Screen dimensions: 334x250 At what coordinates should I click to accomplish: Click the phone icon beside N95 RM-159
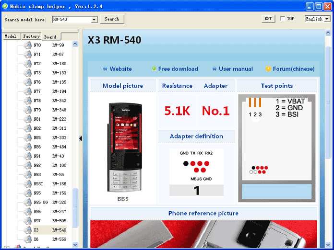coord(28,193)
